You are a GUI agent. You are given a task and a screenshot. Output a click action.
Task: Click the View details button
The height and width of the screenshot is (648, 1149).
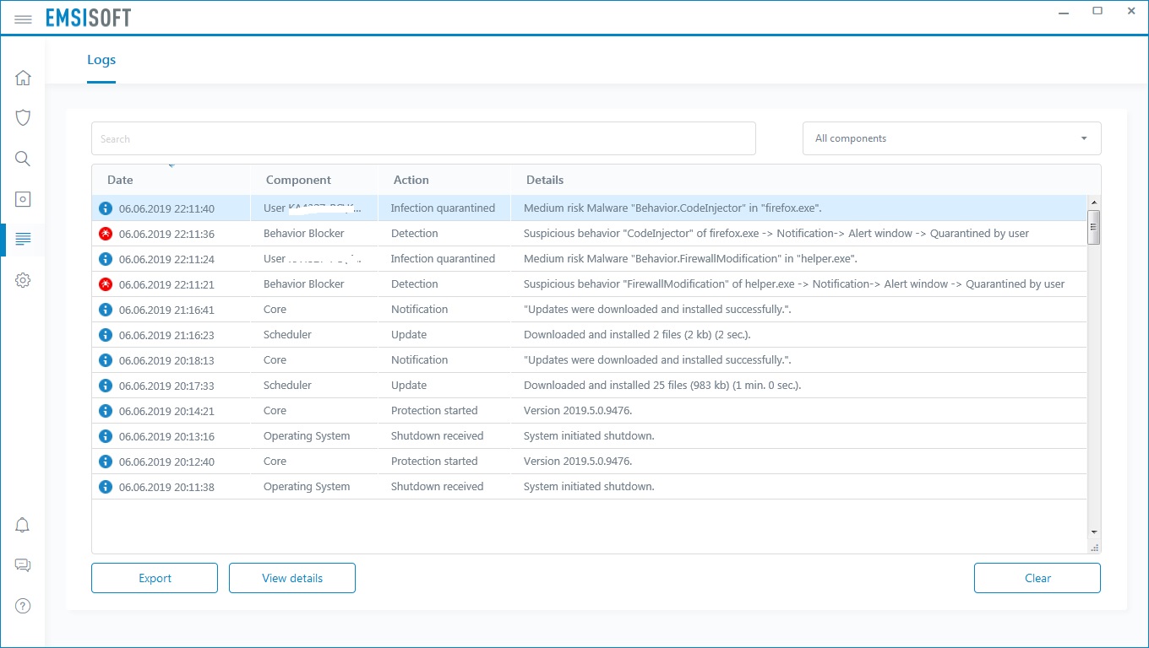(292, 578)
